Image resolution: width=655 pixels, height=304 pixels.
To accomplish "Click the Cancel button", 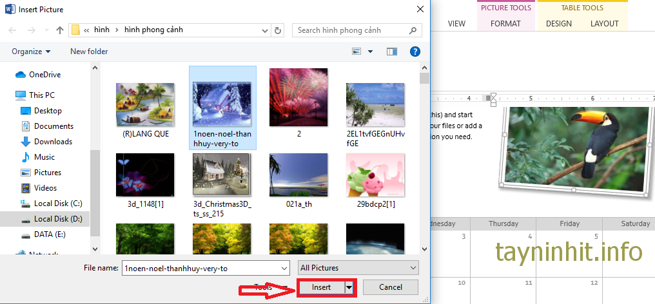I will tap(391, 287).
